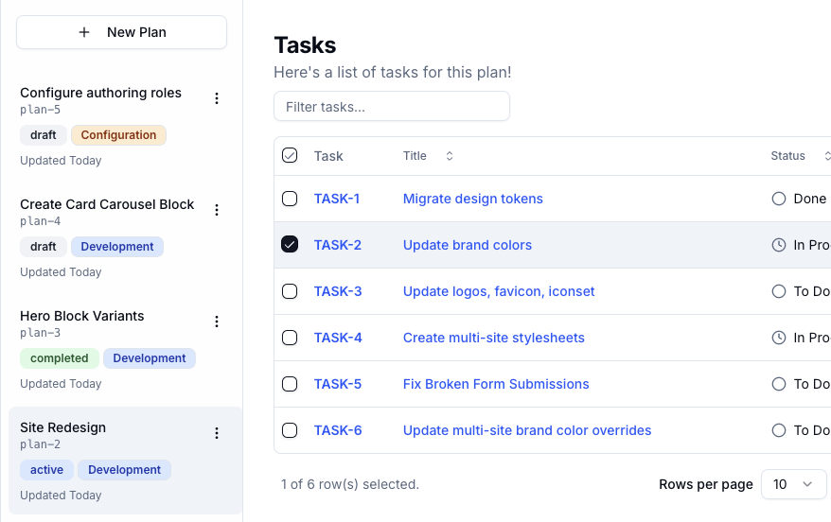Click the Done status icon on TASK-1
Screen dimensions: 831x522
click(779, 199)
